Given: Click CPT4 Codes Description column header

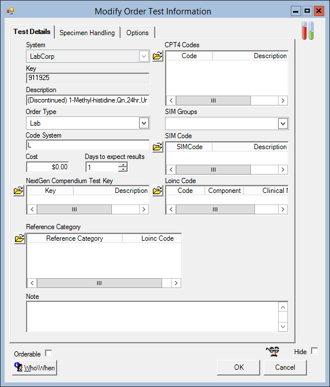Looking at the screenshot, I should 250,56.
